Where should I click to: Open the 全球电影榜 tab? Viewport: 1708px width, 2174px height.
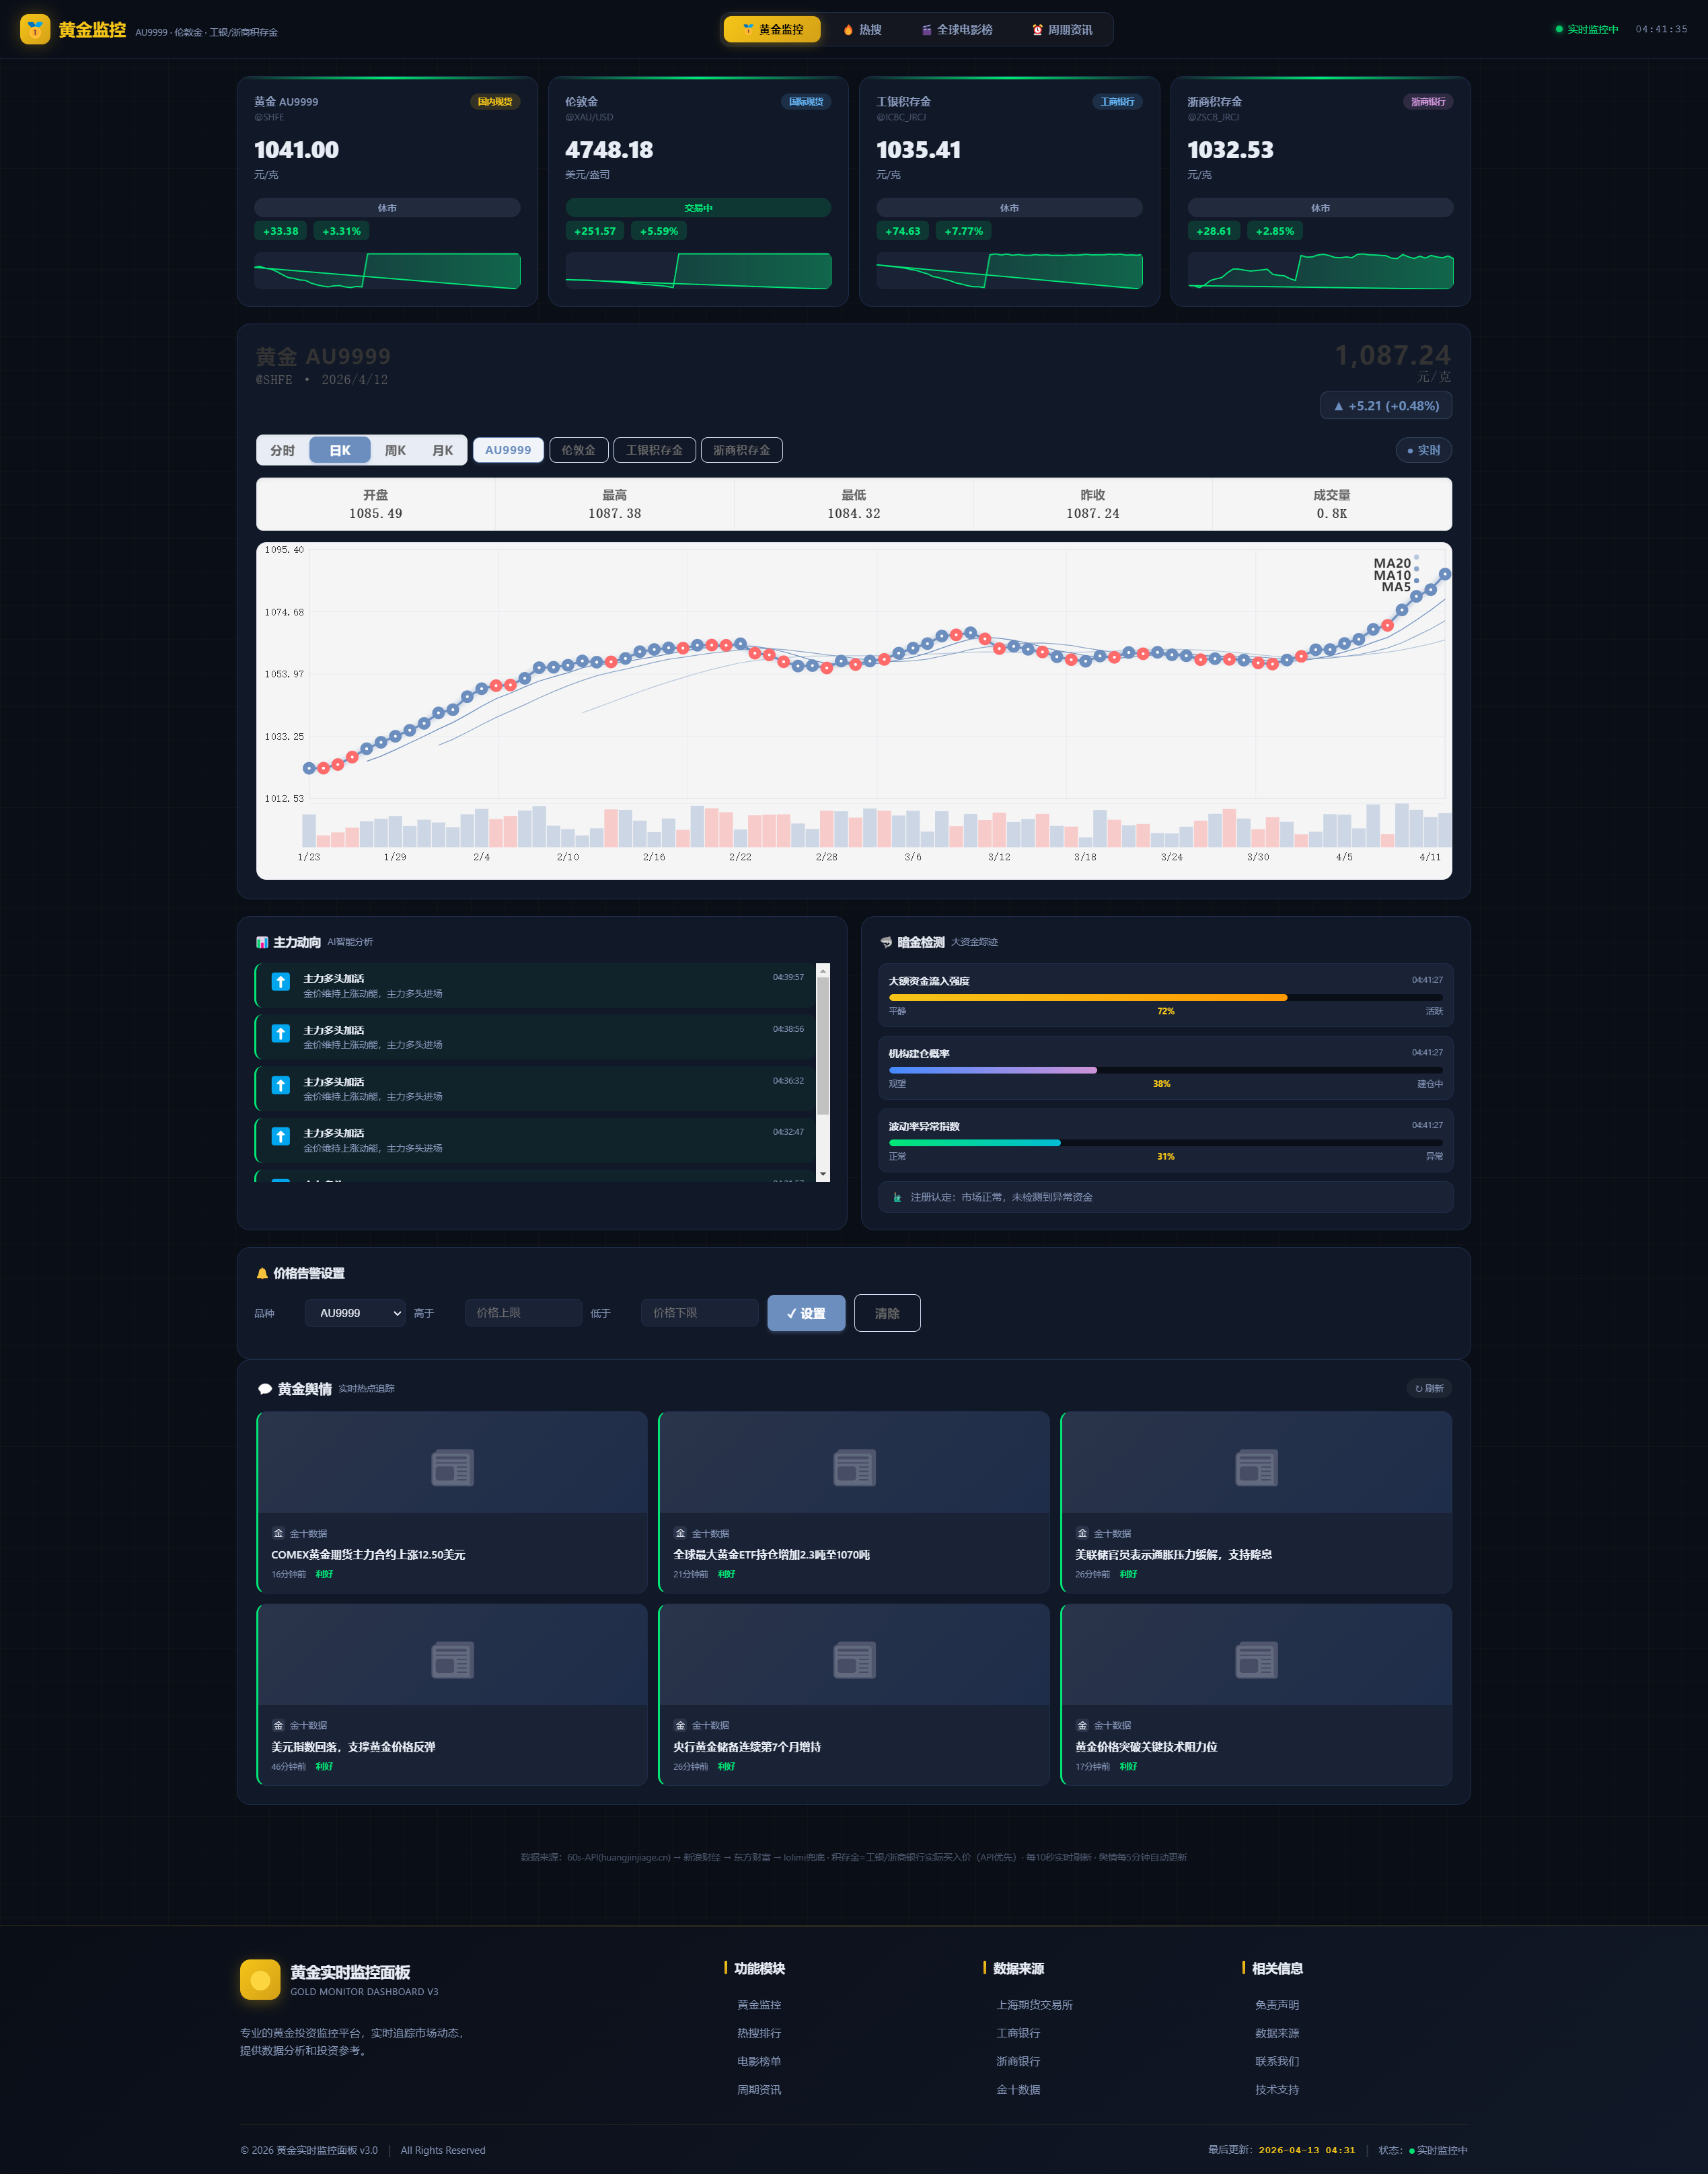pyautogui.click(x=957, y=30)
